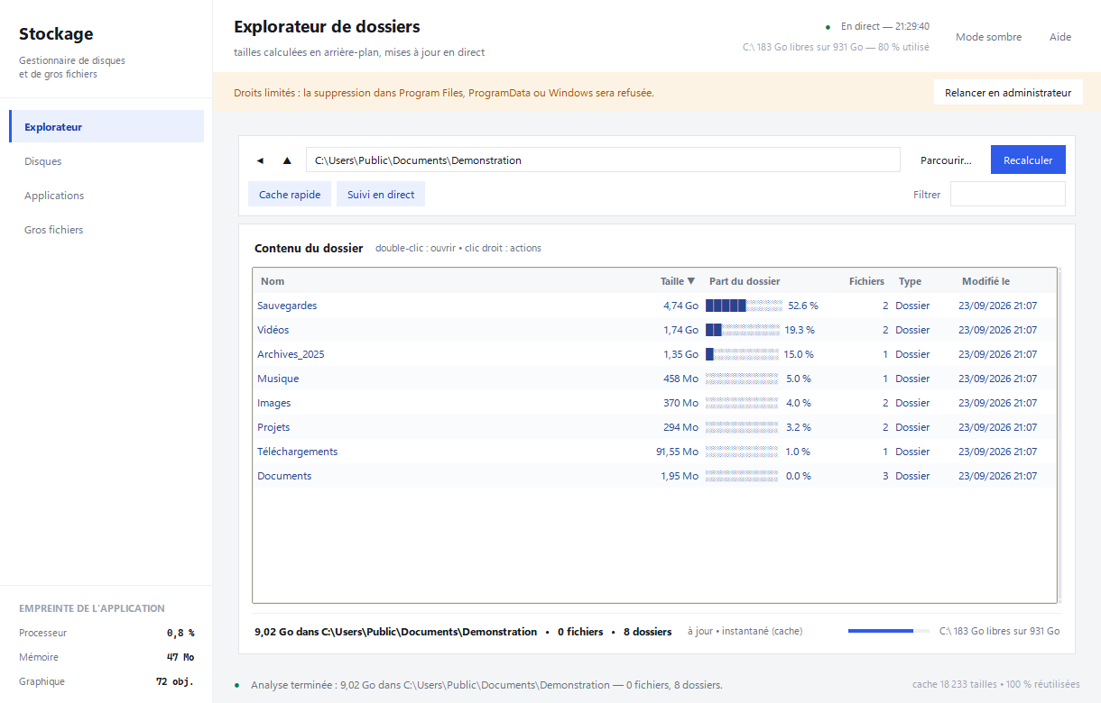Click the Mémoire 47 Mo value

tap(180, 657)
